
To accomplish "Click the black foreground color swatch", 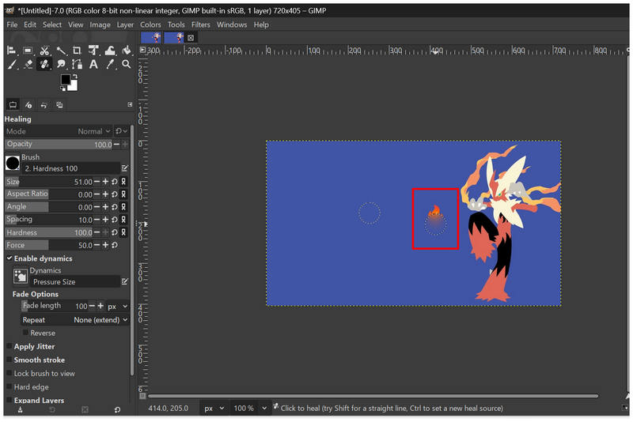I will point(66,79).
